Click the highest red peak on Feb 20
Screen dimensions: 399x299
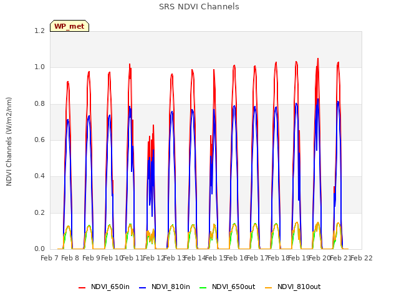[318, 59]
